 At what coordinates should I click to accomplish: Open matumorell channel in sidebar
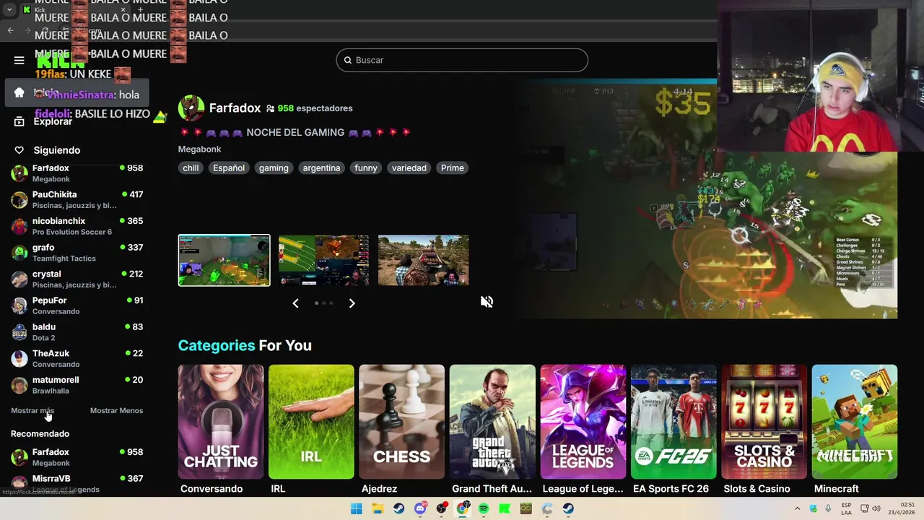77,385
